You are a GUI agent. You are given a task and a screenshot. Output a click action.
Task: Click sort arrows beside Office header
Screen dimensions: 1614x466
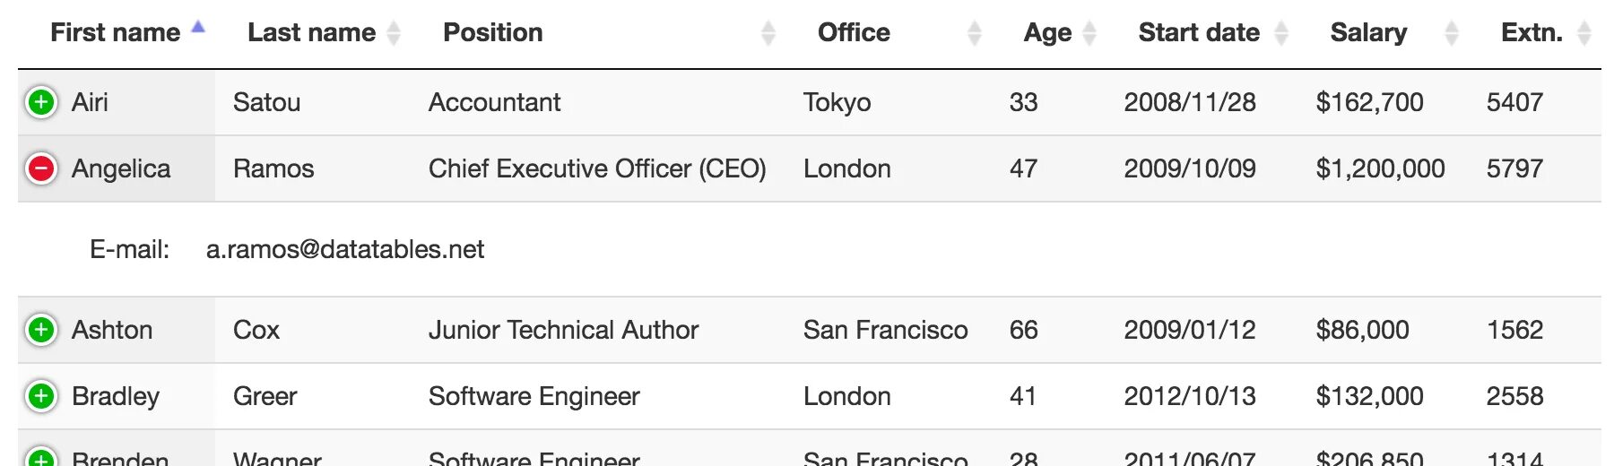(x=975, y=33)
